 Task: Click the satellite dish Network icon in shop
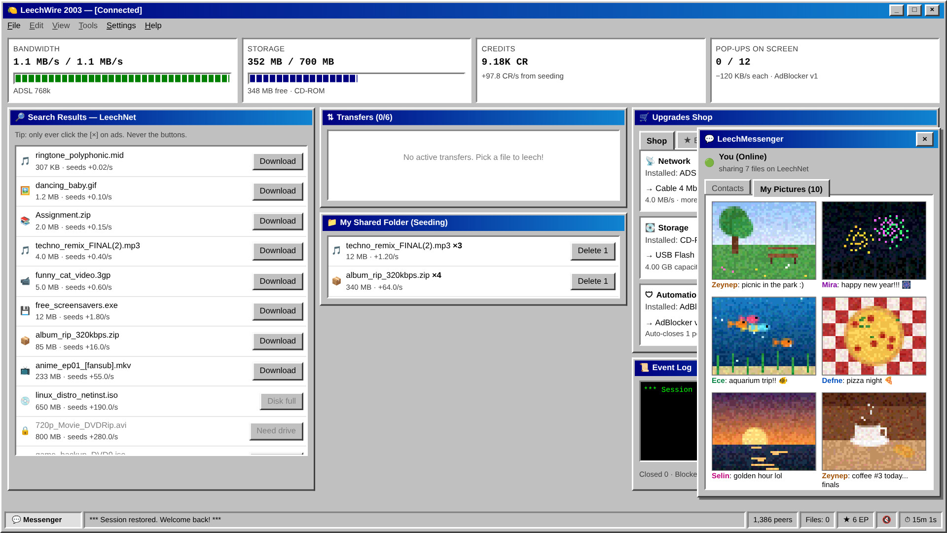point(650,161)
